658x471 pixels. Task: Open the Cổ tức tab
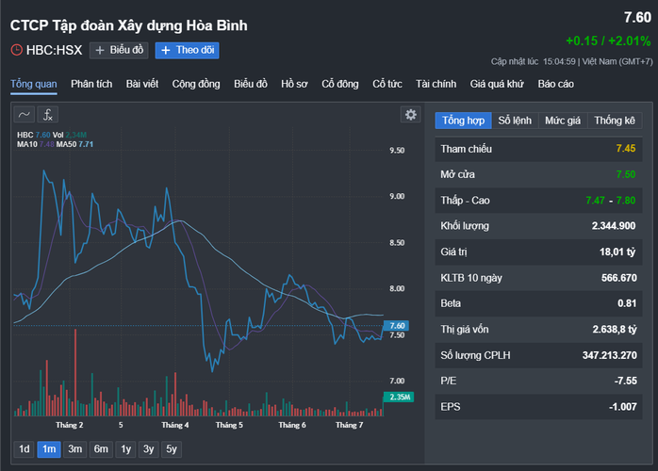click(x=387, y=84)
